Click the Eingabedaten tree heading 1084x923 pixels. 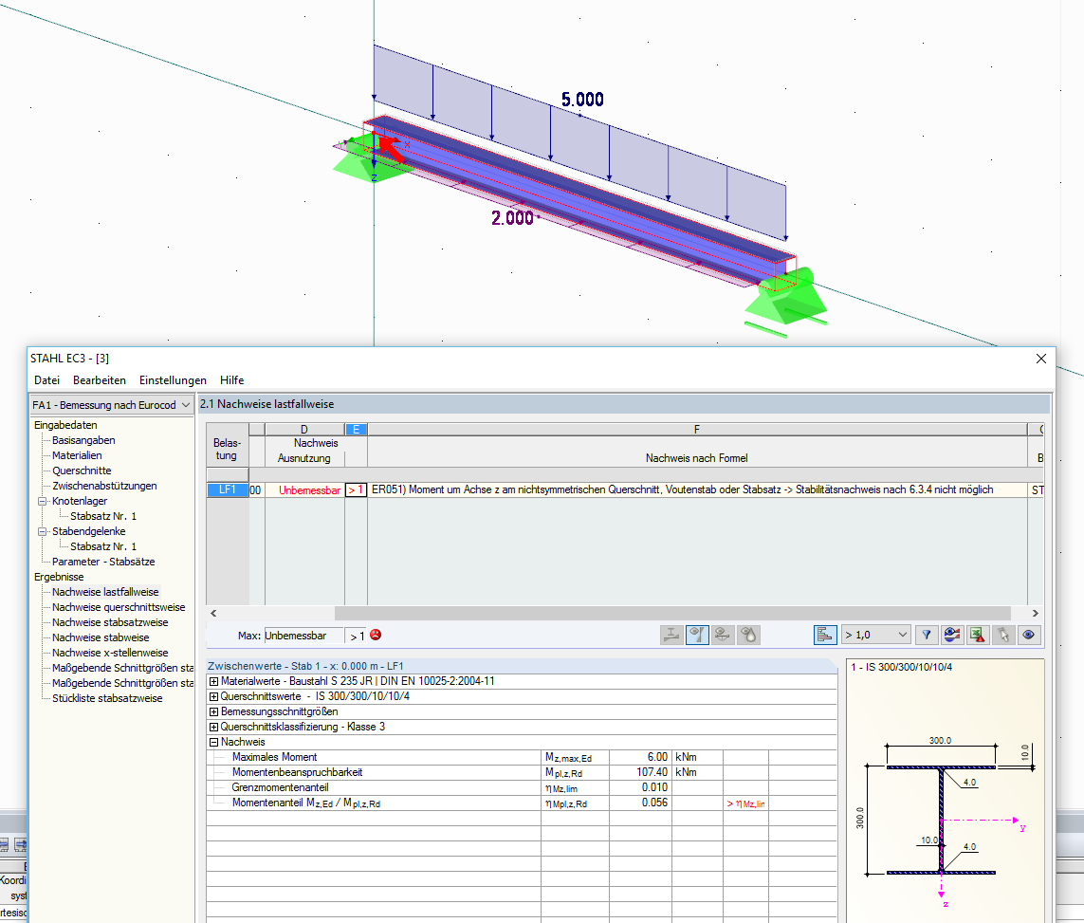point(65,425)
